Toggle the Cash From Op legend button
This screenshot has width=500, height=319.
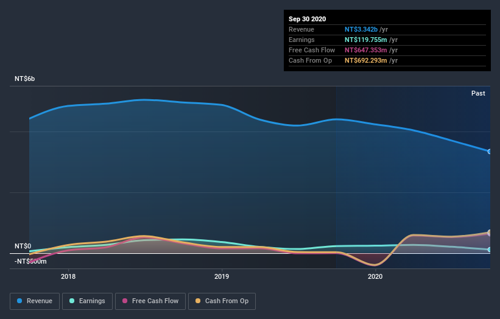pyautogui.click(x=222, y=301)
